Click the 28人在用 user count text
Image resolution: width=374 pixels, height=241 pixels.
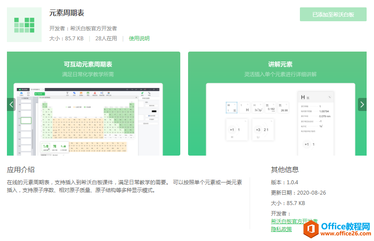106,39
